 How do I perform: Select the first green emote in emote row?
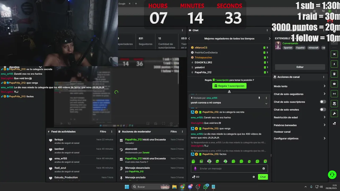pyautogui.click(x=193, y=161)
